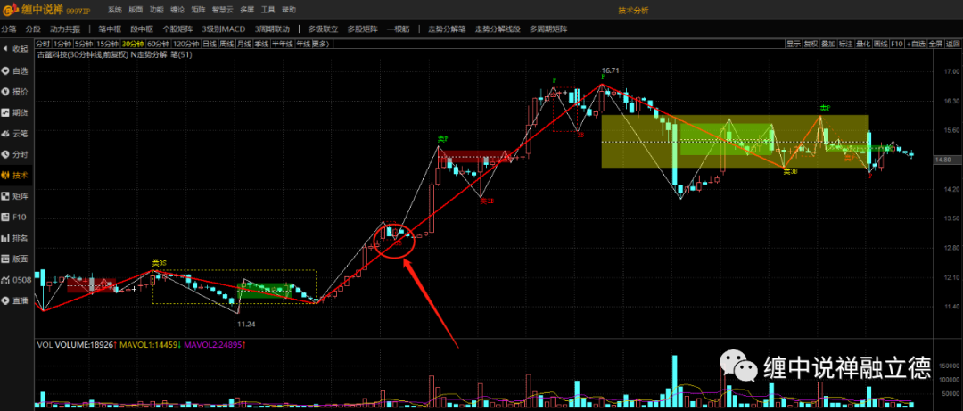963x411 pixels.
Task: Open the 期货 futures section
Action: (x=16, y=112)
